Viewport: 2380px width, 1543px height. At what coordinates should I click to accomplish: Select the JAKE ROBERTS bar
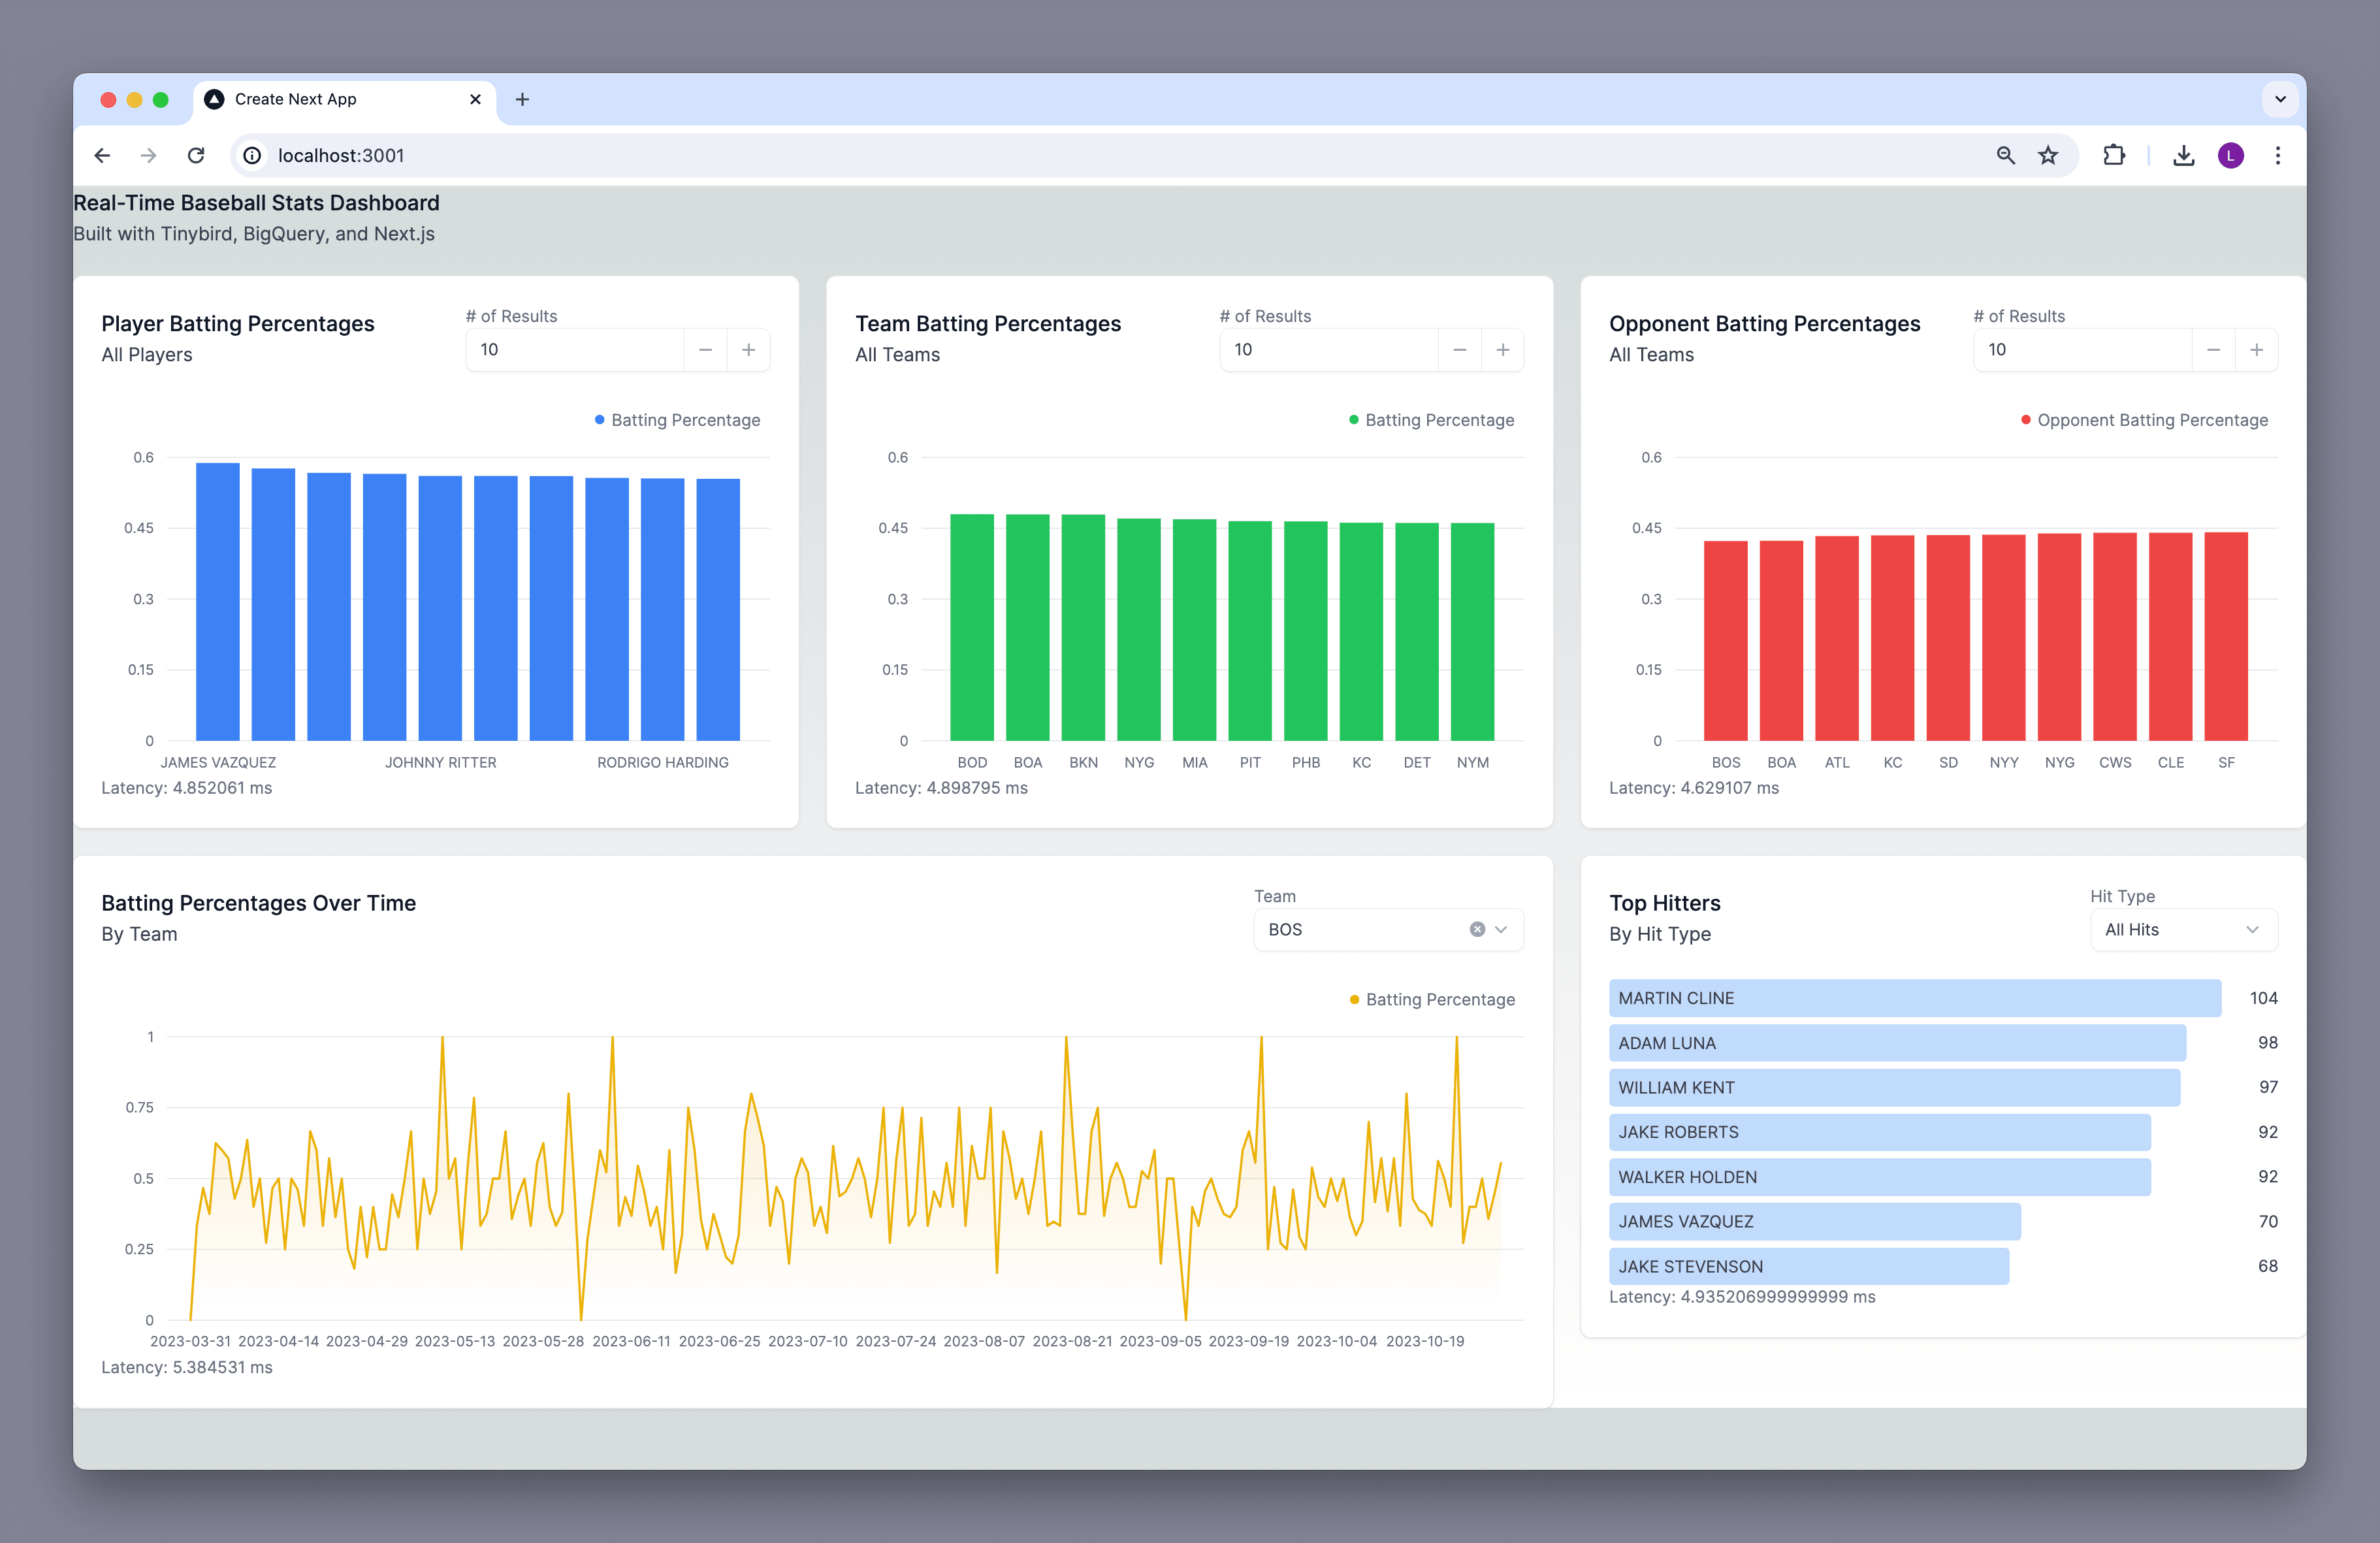click(x=1880, y=1132)
